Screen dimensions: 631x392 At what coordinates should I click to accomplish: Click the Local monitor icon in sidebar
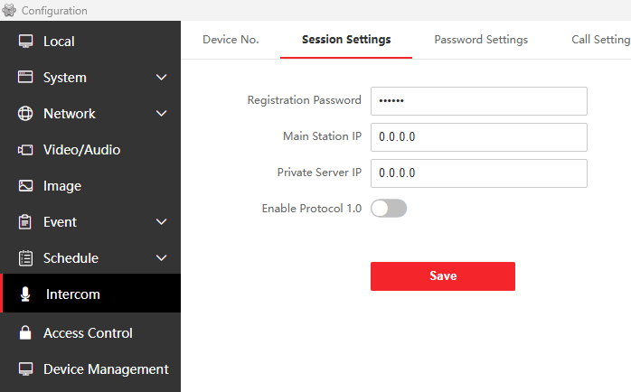(x=25, y=42)
